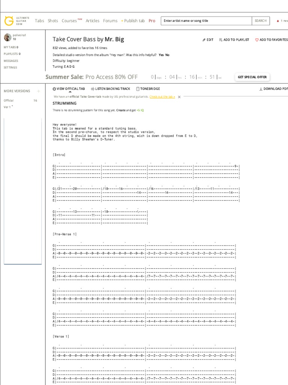
Task: Answer Yes to info helpful question
Action: (161, 55)
